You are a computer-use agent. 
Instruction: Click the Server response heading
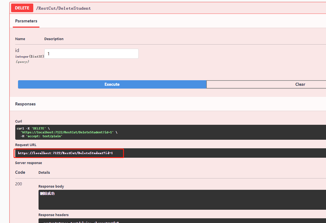tap(29, 163)
